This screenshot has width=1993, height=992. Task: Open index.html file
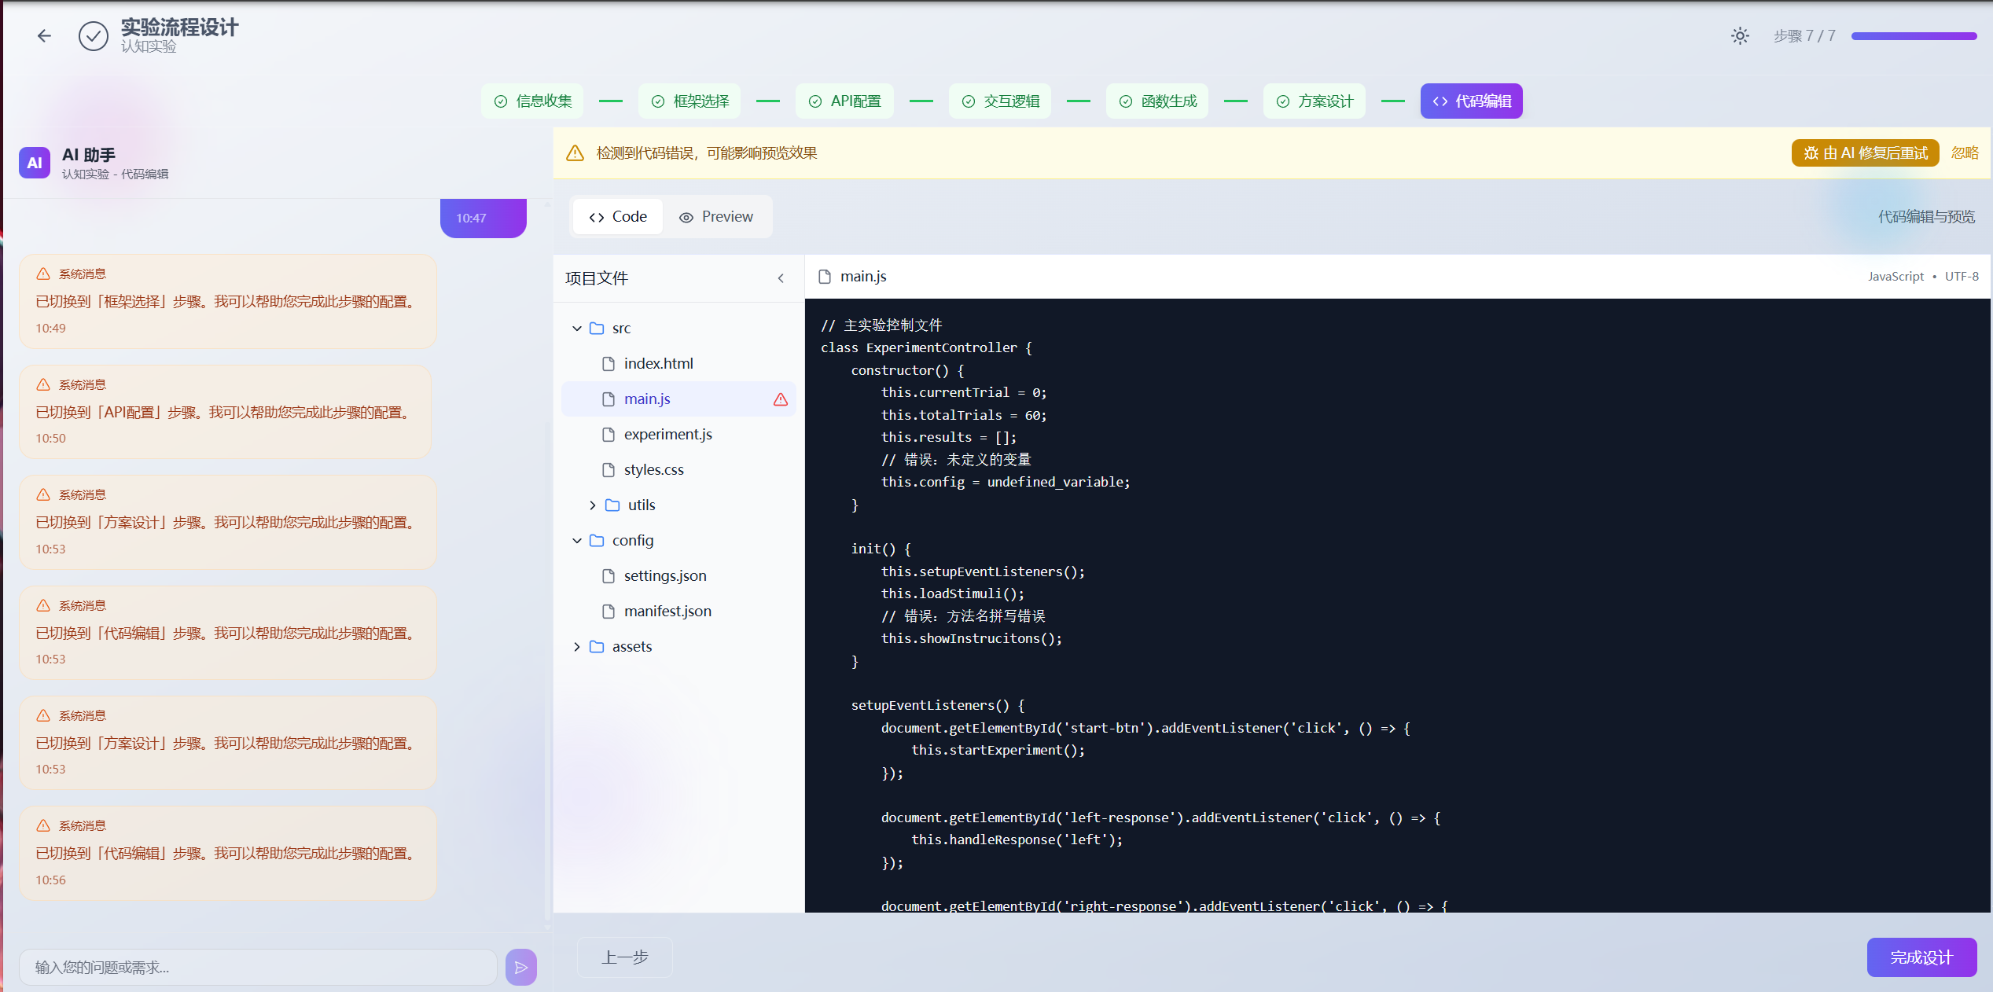tap(678, 363)
